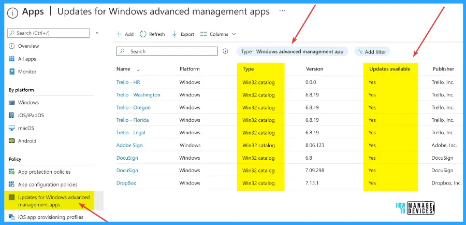Click the Add filter button
This screenshot has width=466, height=225.
(x=372, y=51)
